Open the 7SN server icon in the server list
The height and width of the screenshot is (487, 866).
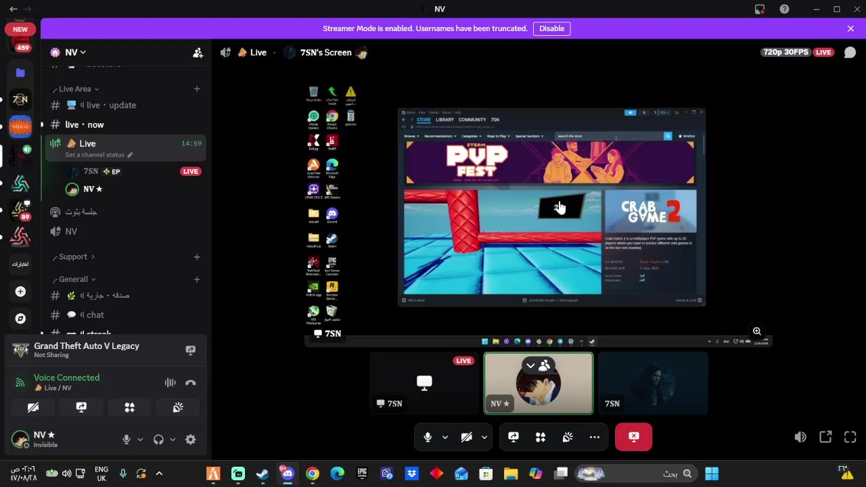(x=20, y=99)
